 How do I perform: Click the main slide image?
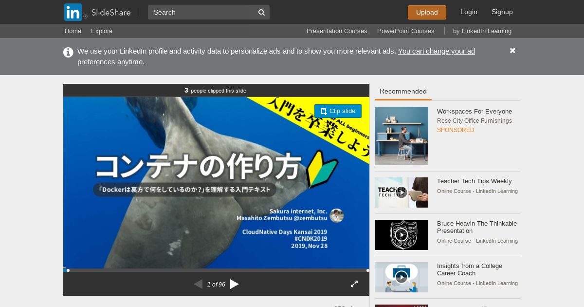[x=216, y=182]
